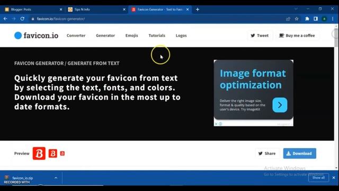
Task: Click the Image format optimization ad headline
Action: [x=253, y=79]
